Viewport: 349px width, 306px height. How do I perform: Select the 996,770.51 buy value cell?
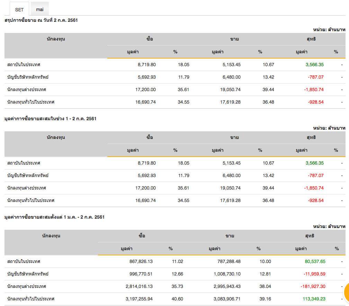click(x=136, y=274)
